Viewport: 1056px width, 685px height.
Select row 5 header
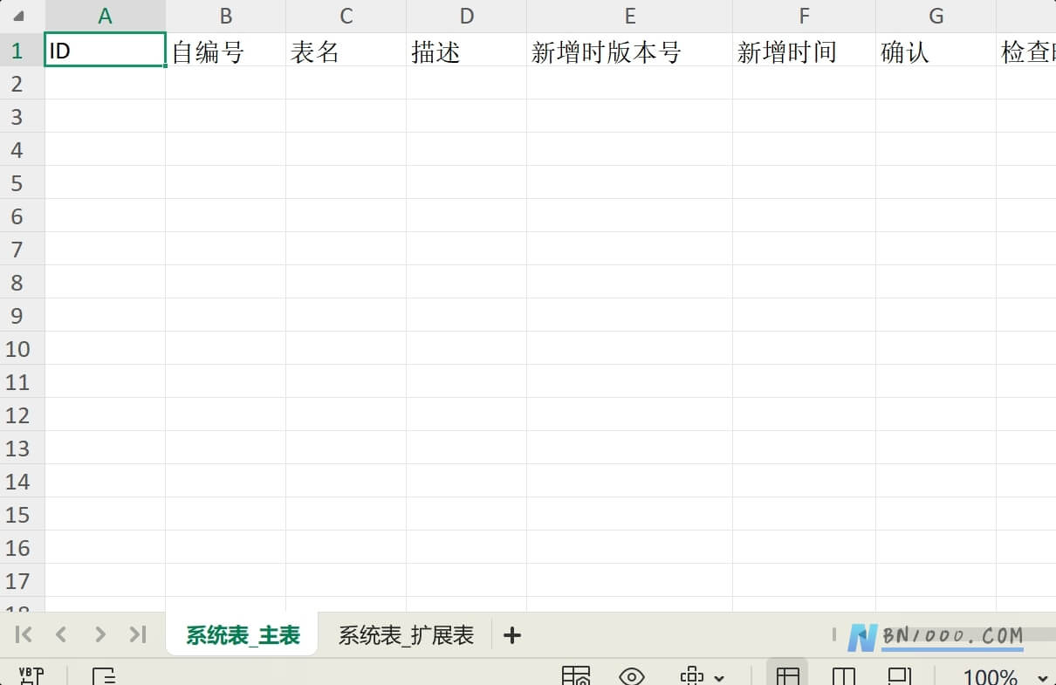pyautogui.click(x=22, y=182)
